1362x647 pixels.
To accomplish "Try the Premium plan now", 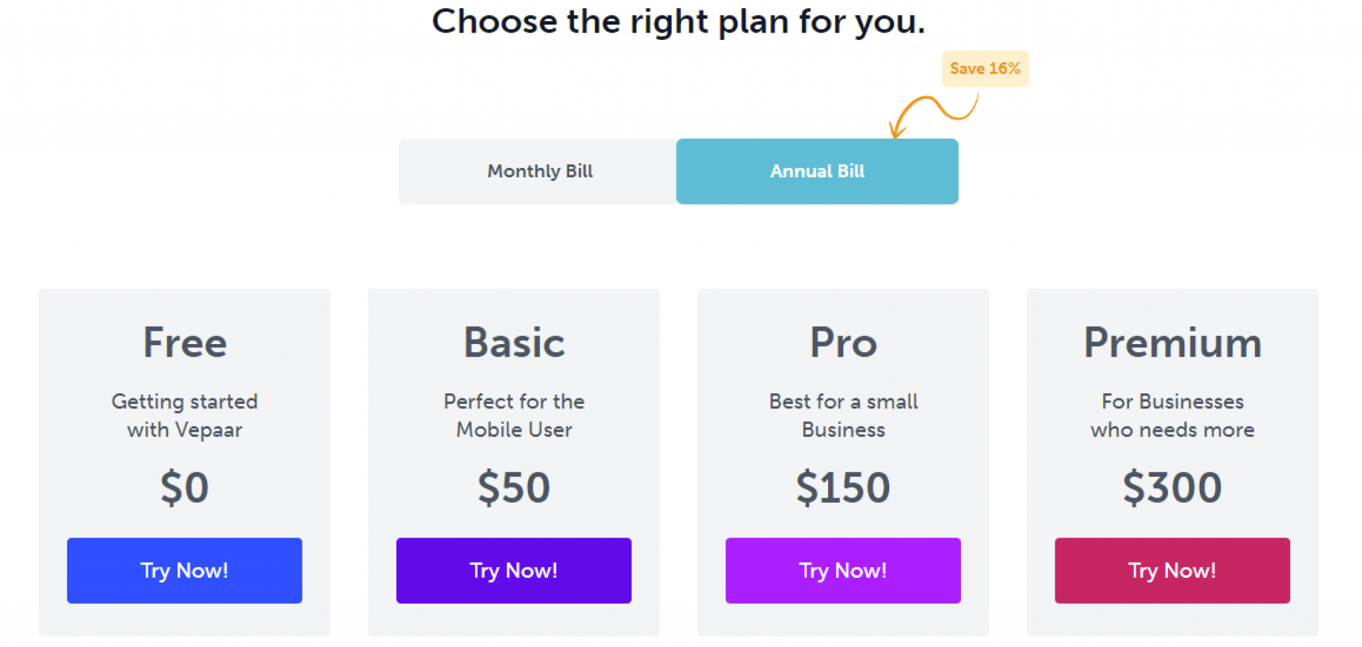I will (1172, 571).
